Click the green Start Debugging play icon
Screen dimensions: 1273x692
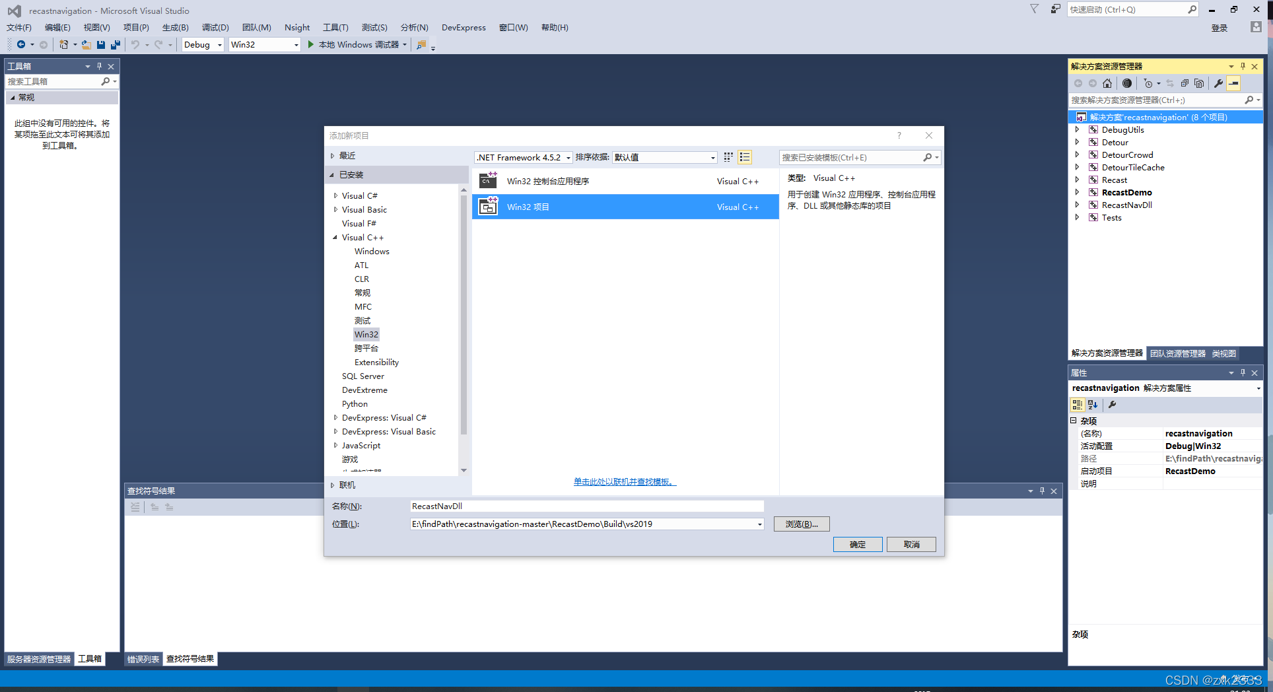(x=311, y=44)
